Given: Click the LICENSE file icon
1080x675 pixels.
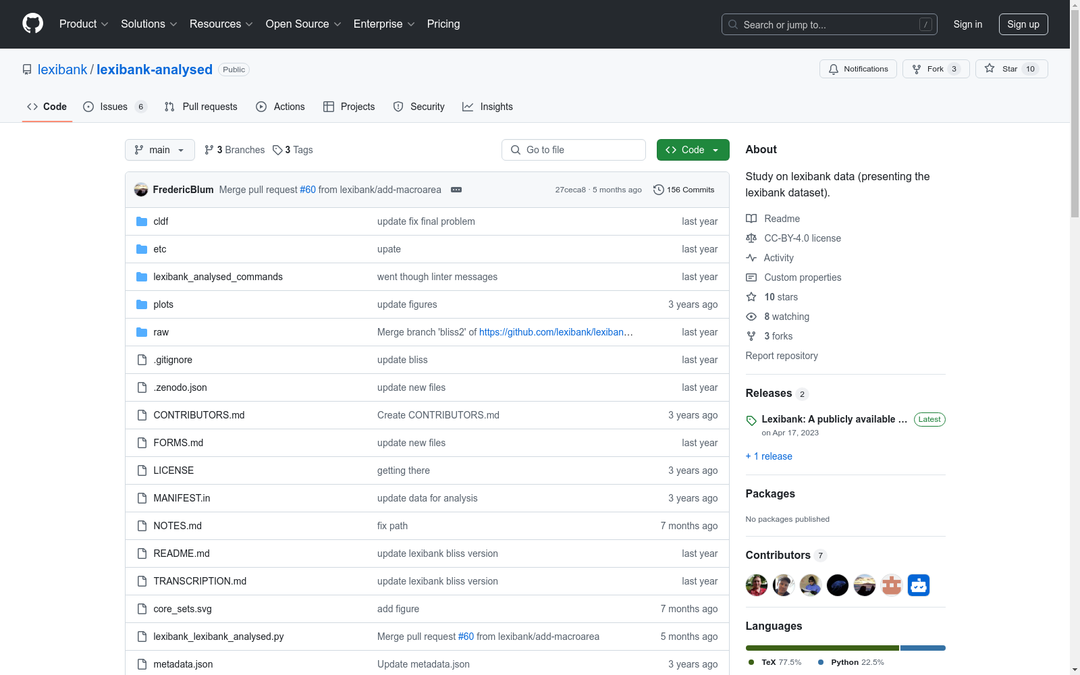Looking at the screenshot, I should 142,470.
